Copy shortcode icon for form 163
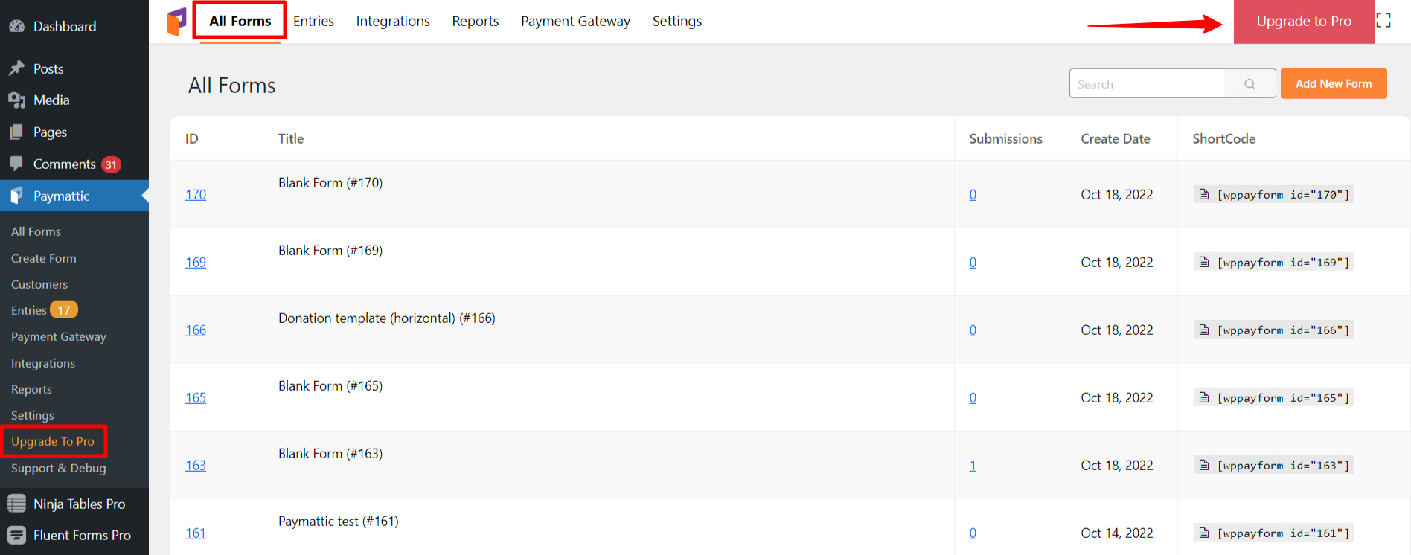Screen dimensions: 1411x555 pos(1204,465)
